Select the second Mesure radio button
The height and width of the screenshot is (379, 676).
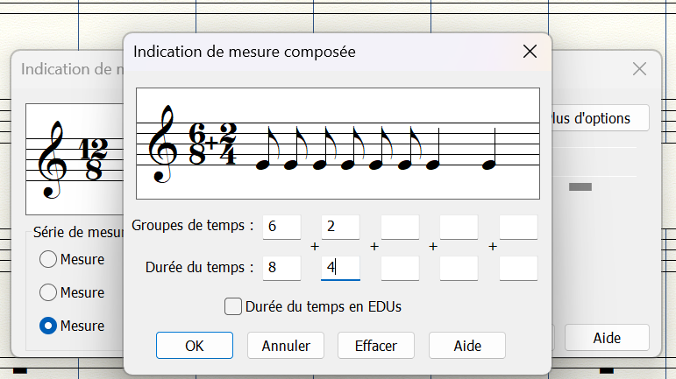coord(49,292)
